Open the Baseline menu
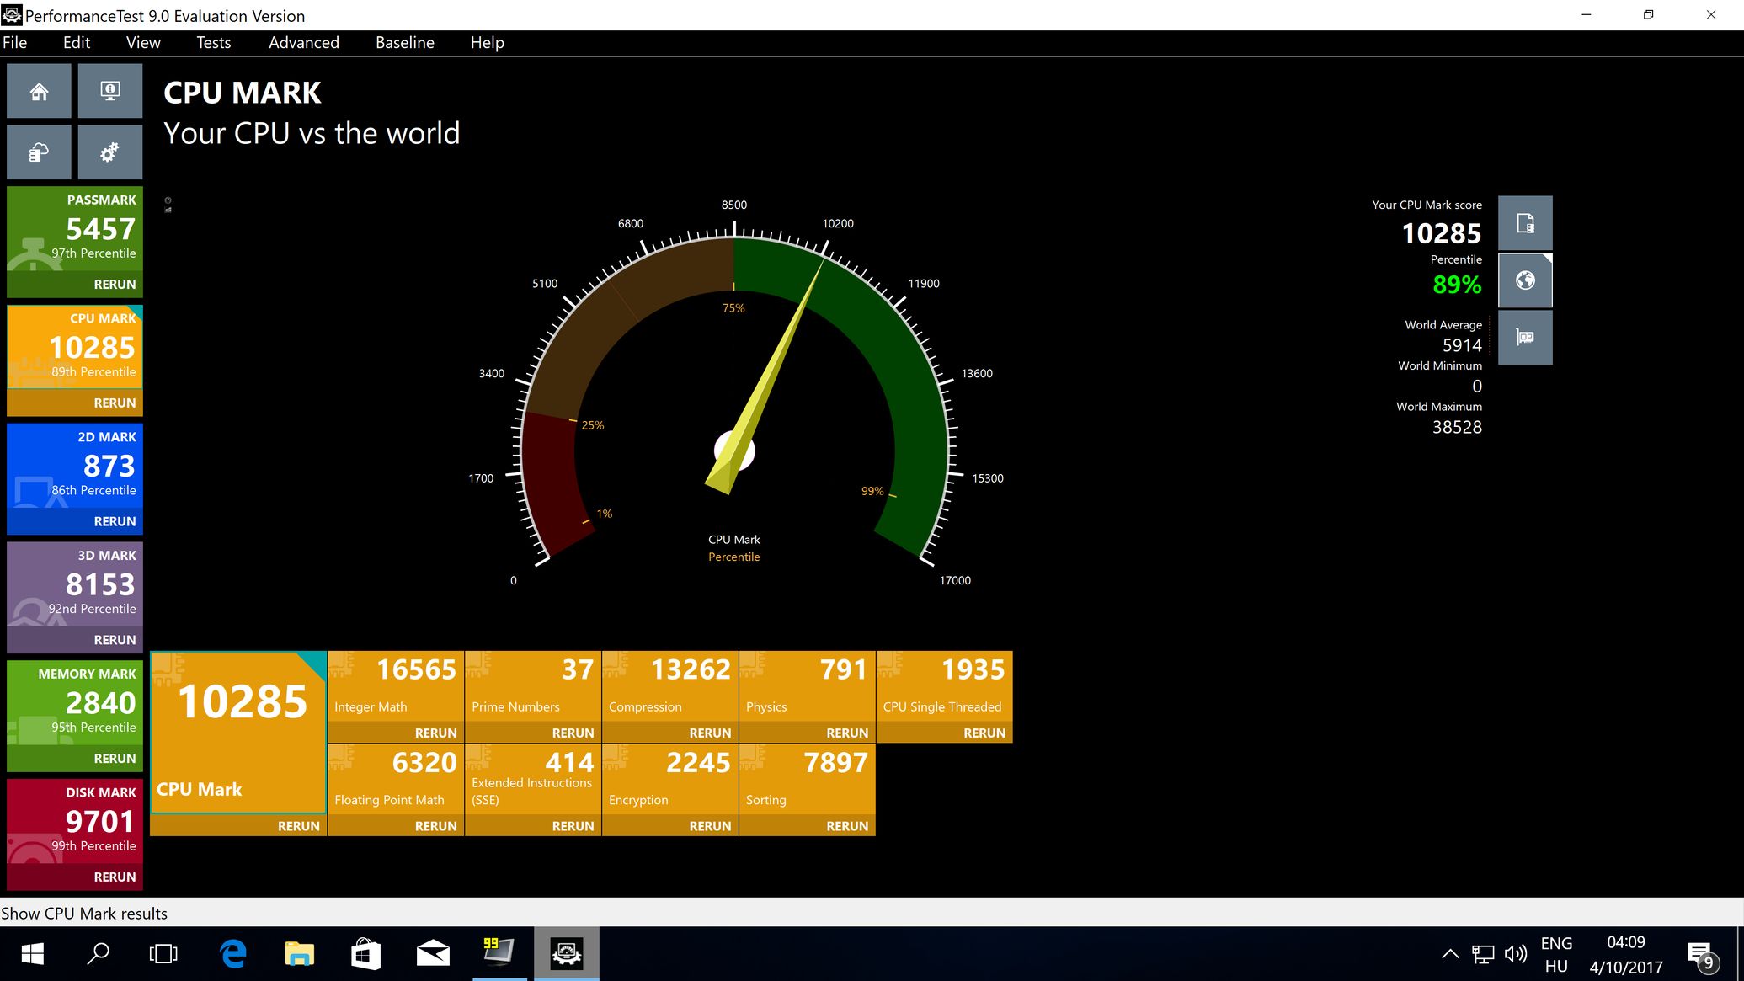This screenshot has height=981, width=1744. 405,43
